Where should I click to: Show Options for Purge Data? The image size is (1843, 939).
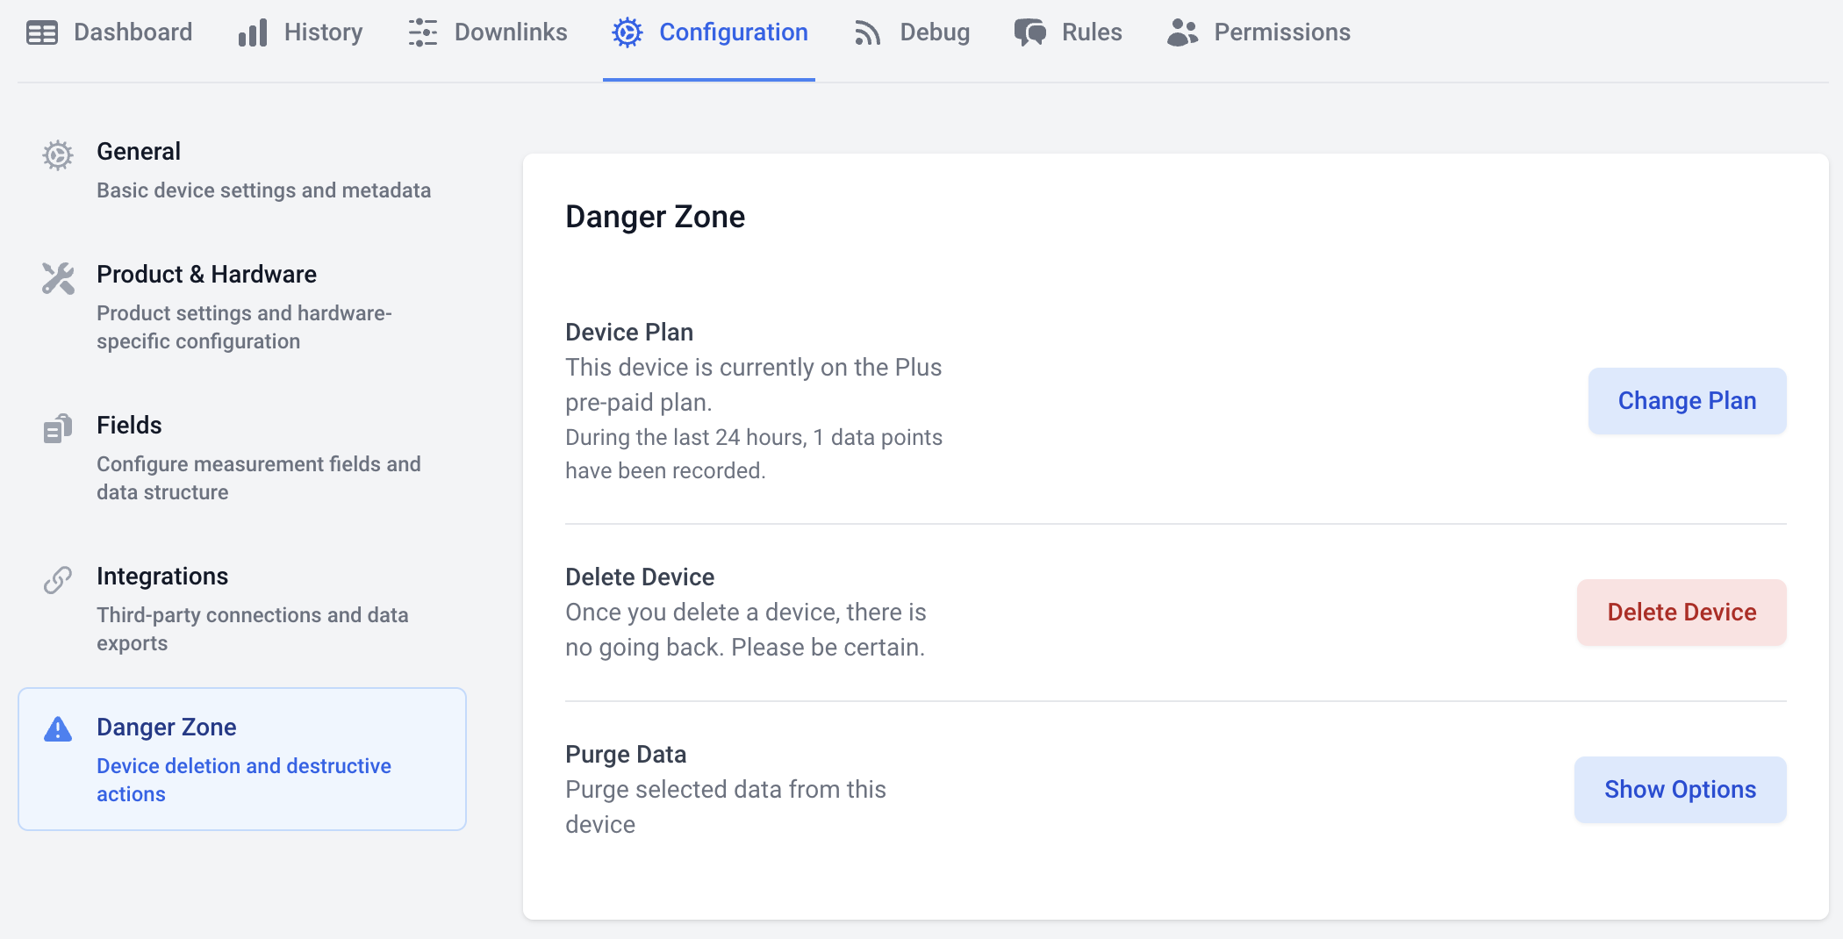pos(1680,790)
